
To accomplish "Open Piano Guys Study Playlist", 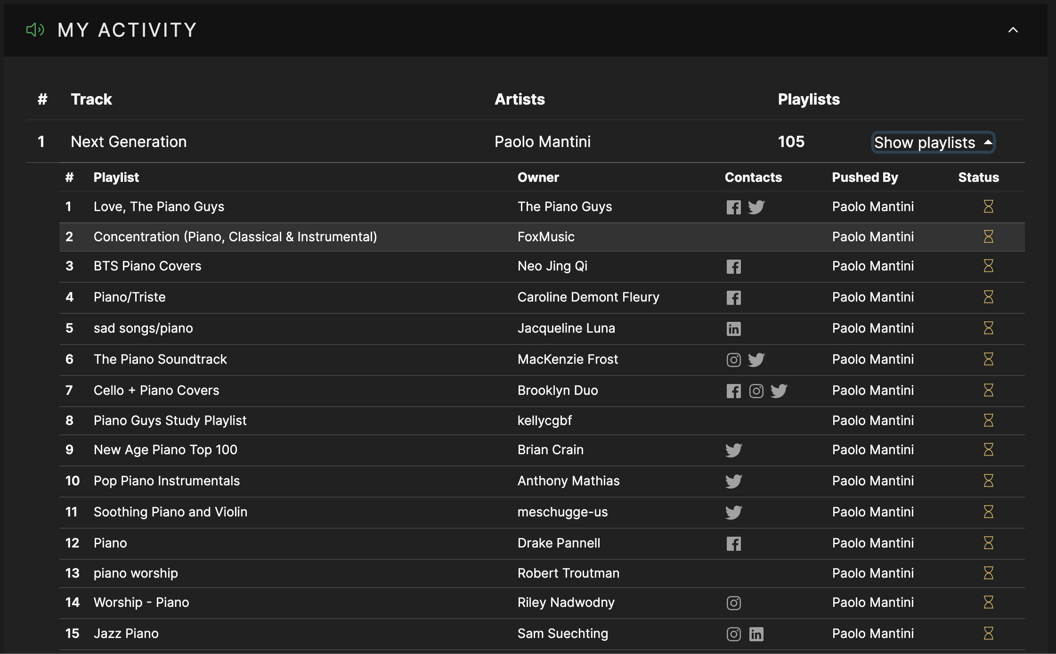I will click(170, 421).
